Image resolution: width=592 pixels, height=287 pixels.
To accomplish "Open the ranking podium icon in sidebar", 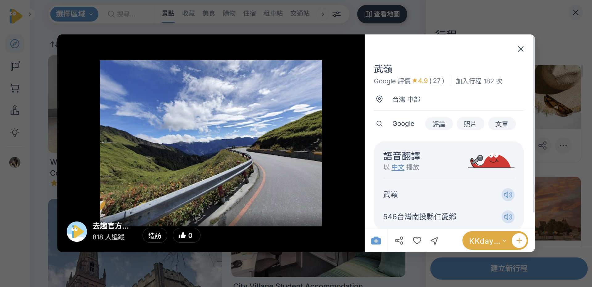I will pyautogui.click(x=15, y=110).
